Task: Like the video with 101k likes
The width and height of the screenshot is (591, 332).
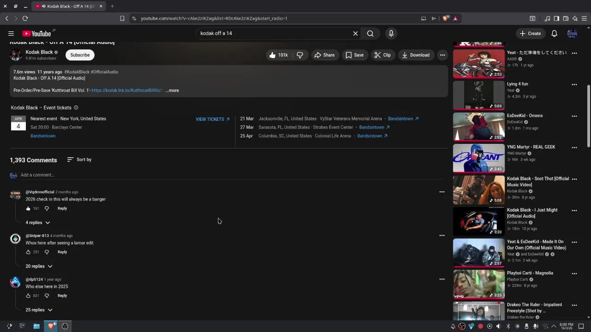Action: (x=278, y=55)
